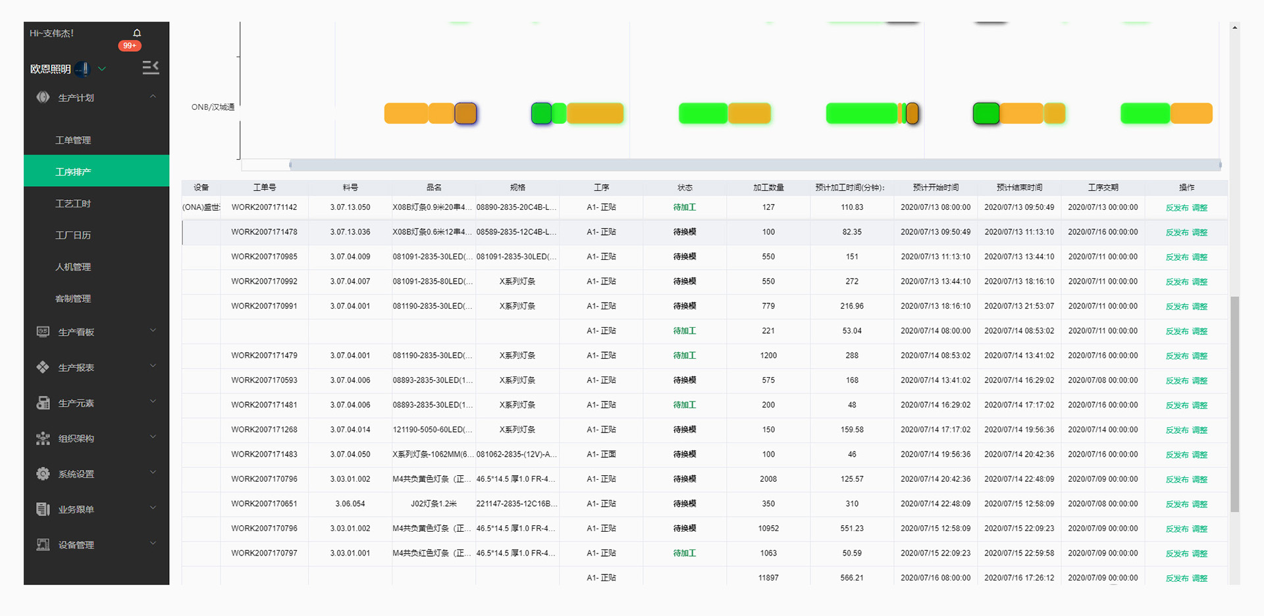Click end time 2020/07/15 12:58:09 cell
Viewport: 1264px width, 616px height.
click(1019, 503)
